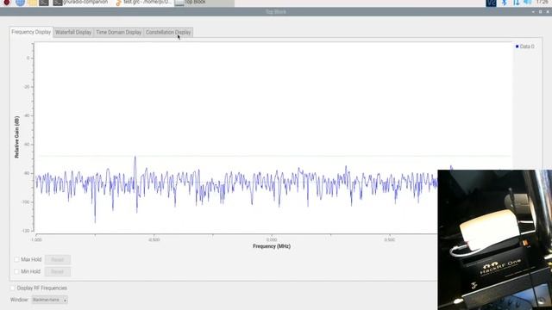
Task: Click the HackRF One webcam overlay
Action: [x=494, y=239]
